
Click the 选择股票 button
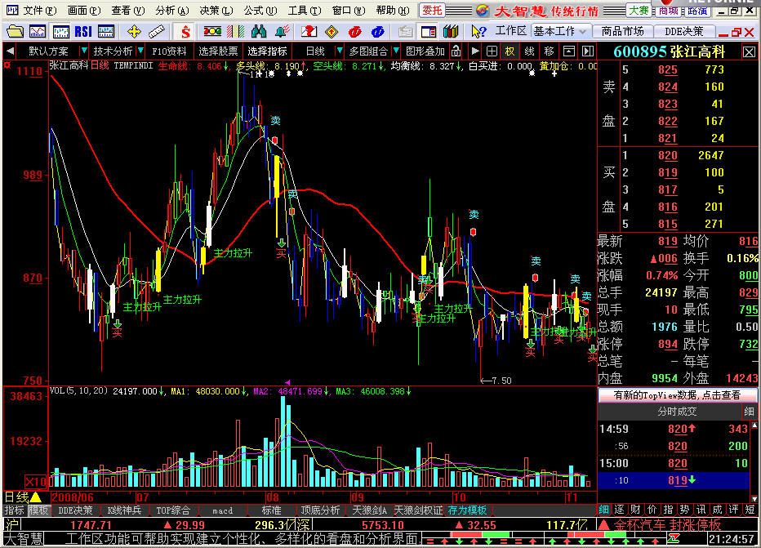[218, 51]
